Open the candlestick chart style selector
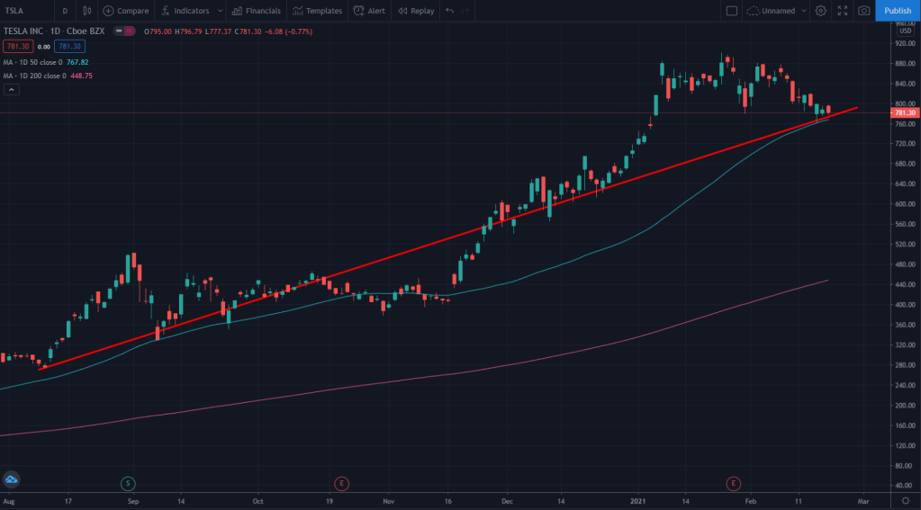 86,11
